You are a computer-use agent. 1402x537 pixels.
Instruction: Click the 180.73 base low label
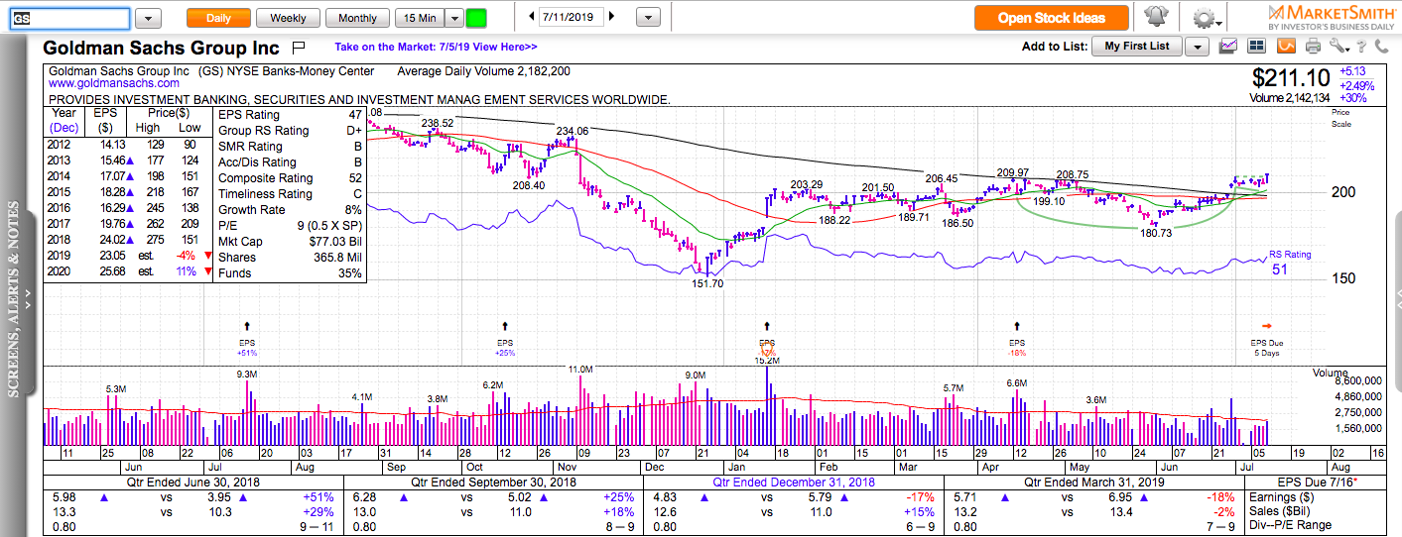pyautogui.click(x=1156, y=233)
